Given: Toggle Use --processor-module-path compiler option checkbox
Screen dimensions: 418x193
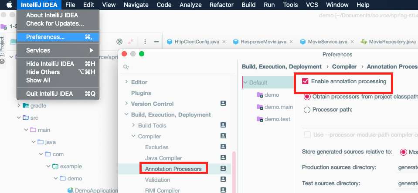Looking at the screenshot, I should point(308,135).
